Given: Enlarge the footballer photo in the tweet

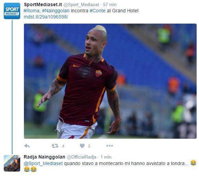Looking at the screenshot, I should [x=110, y=81].
